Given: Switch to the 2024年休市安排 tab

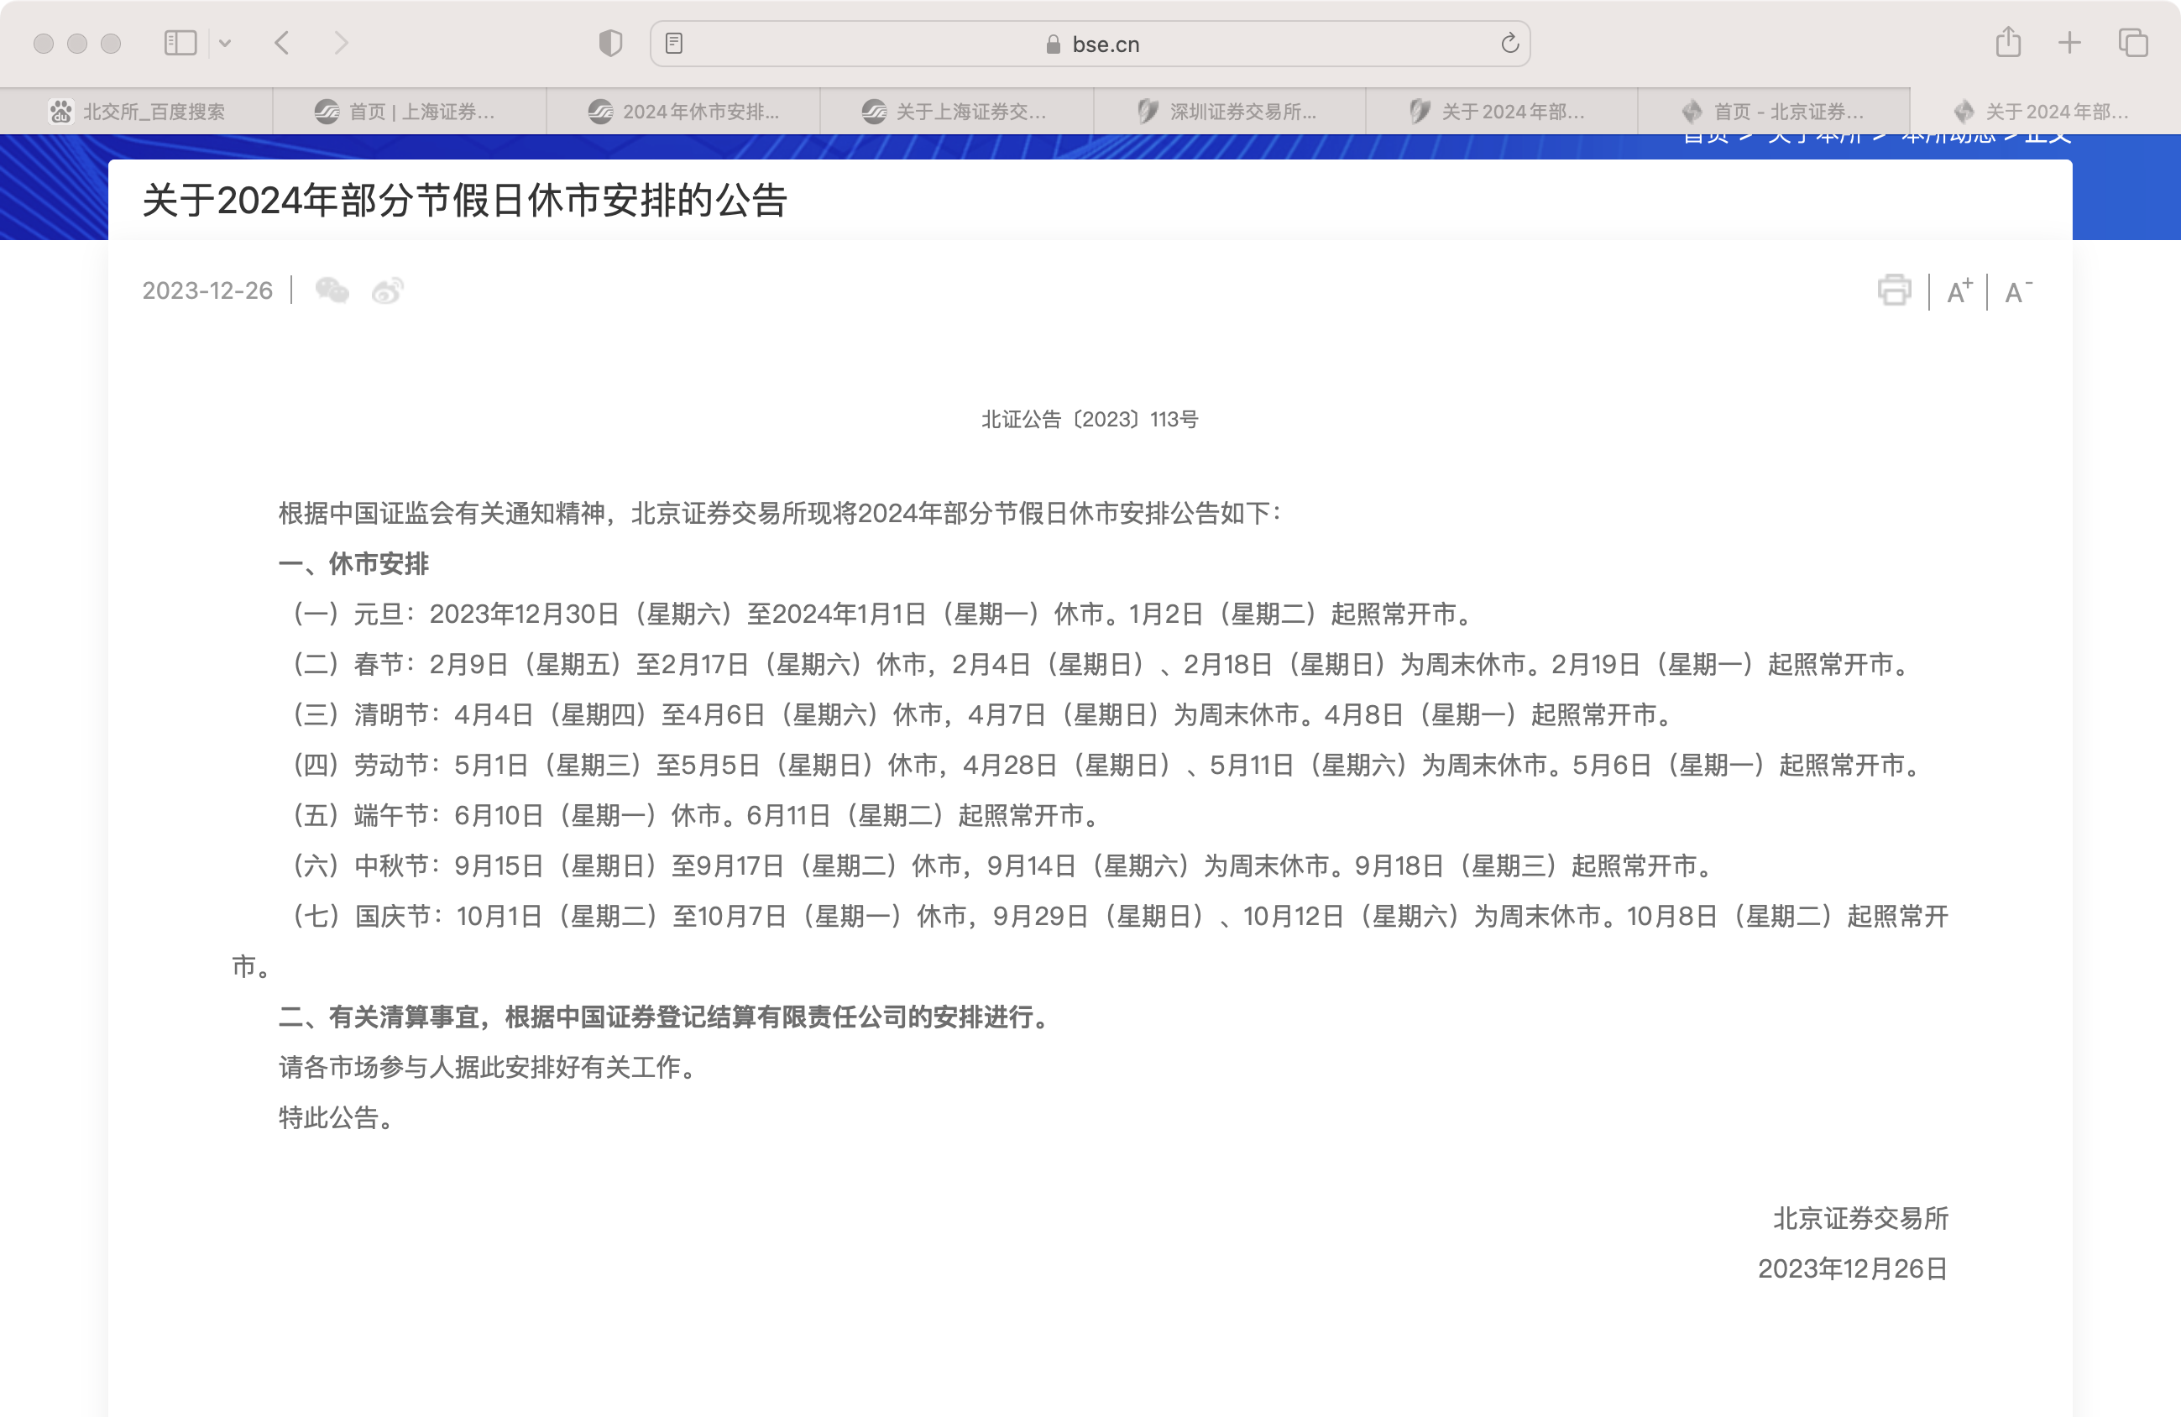Looking at the screenshot, I should 683,112.
